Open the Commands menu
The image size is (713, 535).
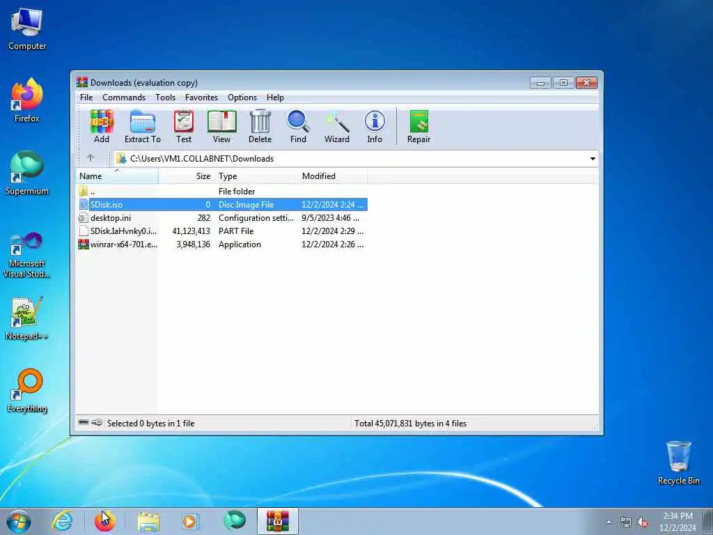pos(124,98)
